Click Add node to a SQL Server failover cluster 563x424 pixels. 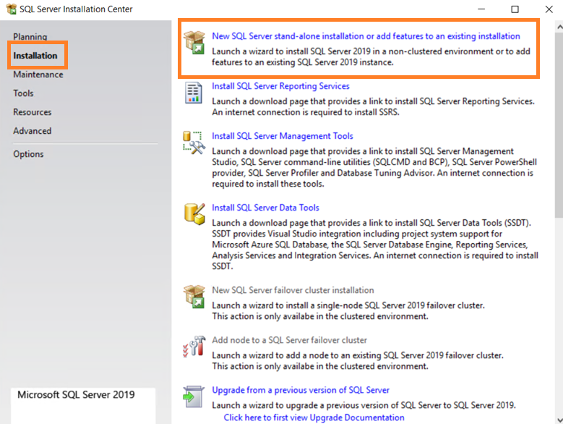[x=289, y=340]
